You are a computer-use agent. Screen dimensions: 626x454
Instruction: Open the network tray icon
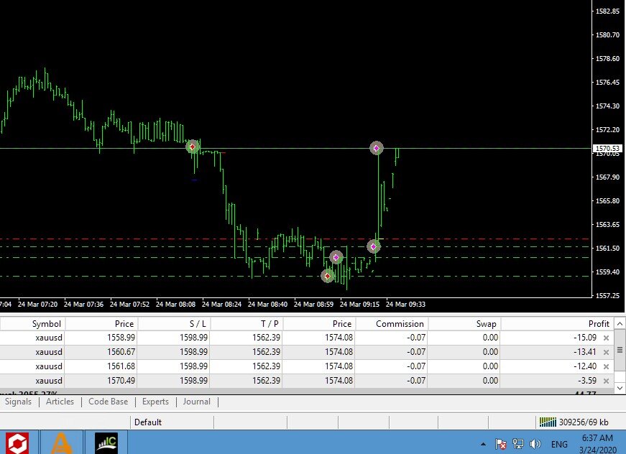tap(517, 444)
